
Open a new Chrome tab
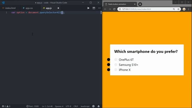coord(140,4)
